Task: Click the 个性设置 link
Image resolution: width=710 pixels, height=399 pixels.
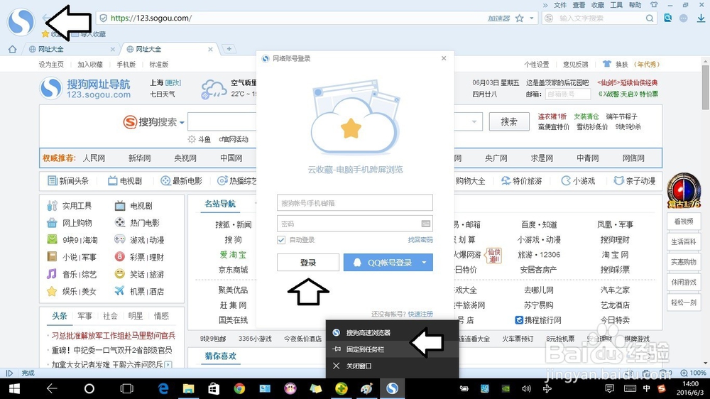Action: tap(537, 65)
